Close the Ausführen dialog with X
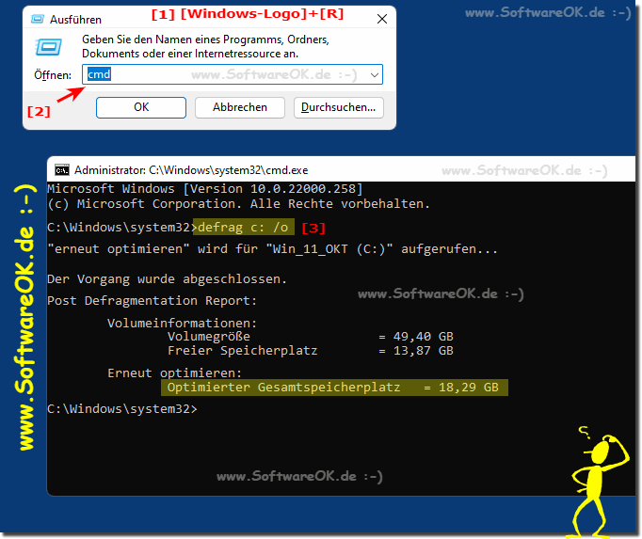This screenshot has height=539, width=642. 381,19
